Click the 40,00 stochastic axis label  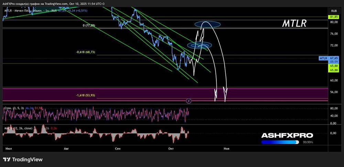tap(334, 116)
